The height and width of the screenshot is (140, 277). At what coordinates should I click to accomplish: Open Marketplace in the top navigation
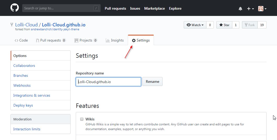pyautogui.click(x=155, y=8)
